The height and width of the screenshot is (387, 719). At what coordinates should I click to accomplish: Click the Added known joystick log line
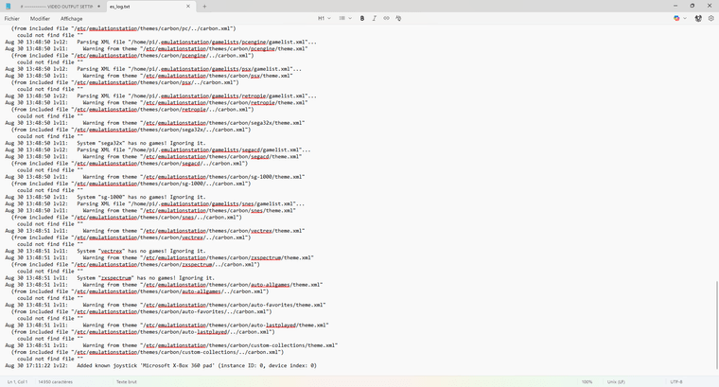[x=161, y=365]
